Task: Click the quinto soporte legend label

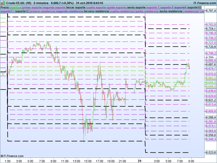Action: [117, 7]
